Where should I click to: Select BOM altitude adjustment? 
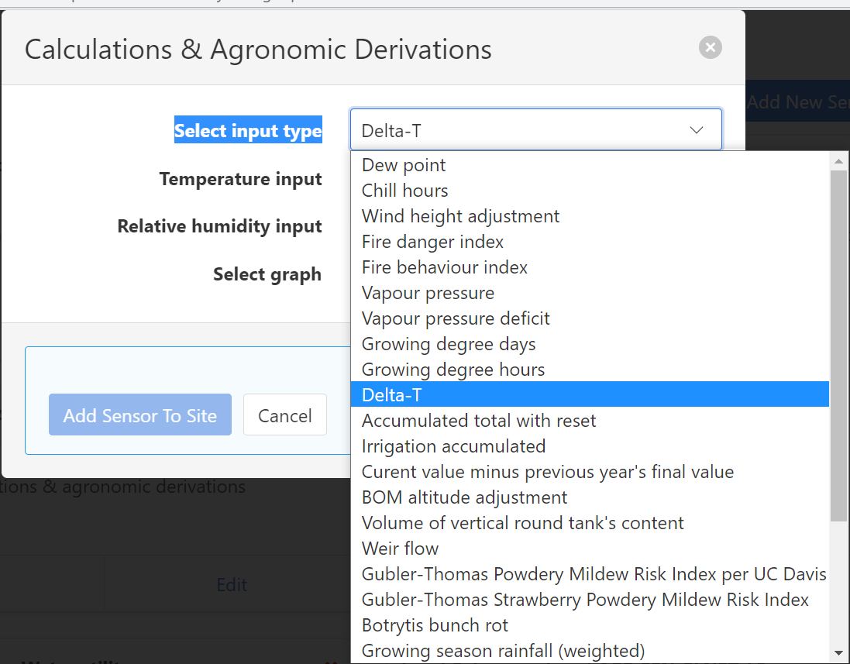[464, 497]
